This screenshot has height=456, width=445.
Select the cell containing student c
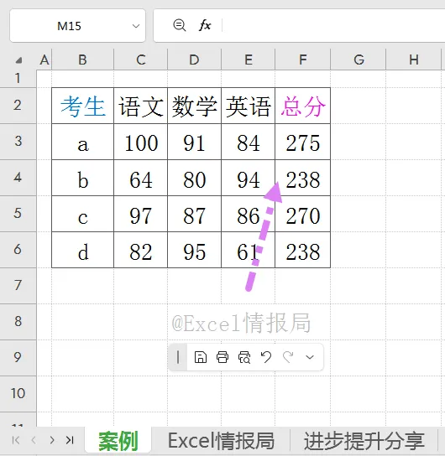83,214
